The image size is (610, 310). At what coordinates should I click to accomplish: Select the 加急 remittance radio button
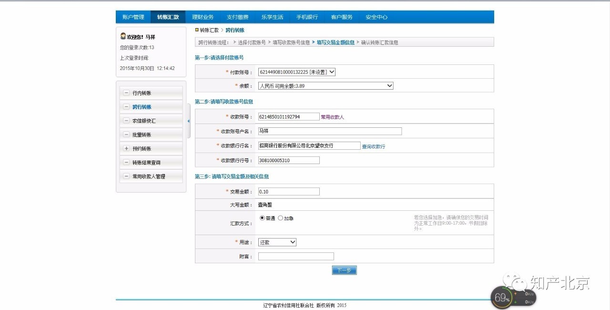tap(281, 218)
